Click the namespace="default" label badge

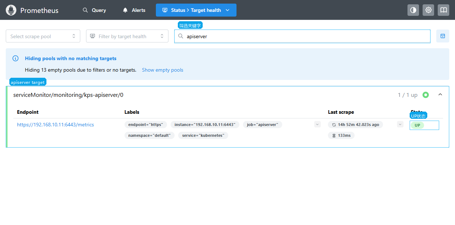pos(150,135)
